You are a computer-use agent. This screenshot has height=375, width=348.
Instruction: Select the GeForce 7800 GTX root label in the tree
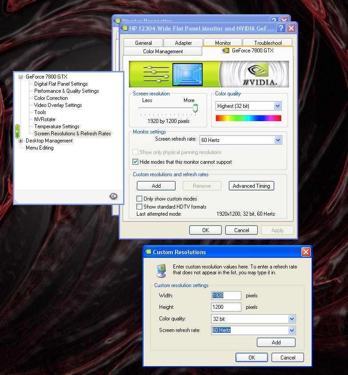tap(47, 77)
